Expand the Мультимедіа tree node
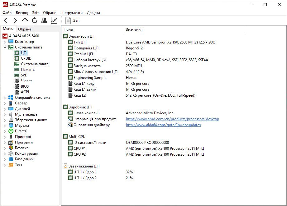 tap(5, 115)
